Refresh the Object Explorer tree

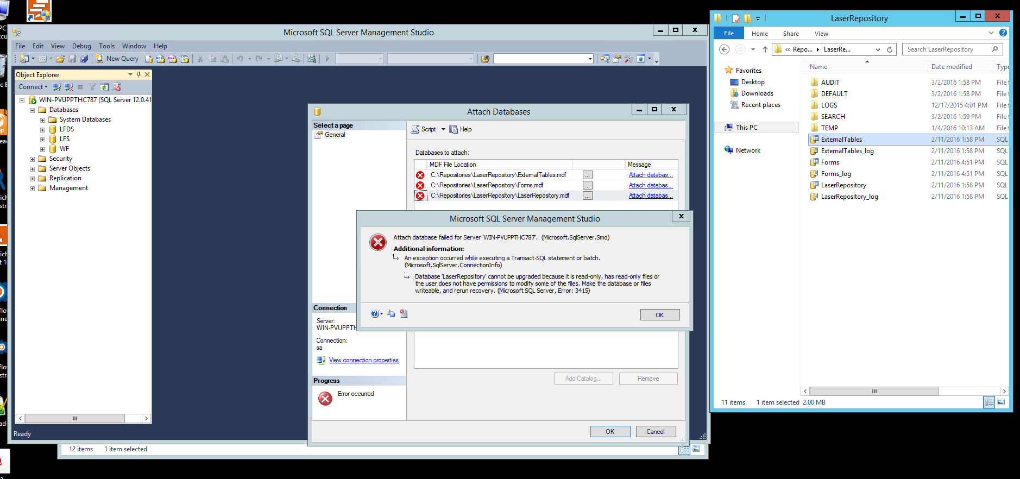tap(104, 87)
